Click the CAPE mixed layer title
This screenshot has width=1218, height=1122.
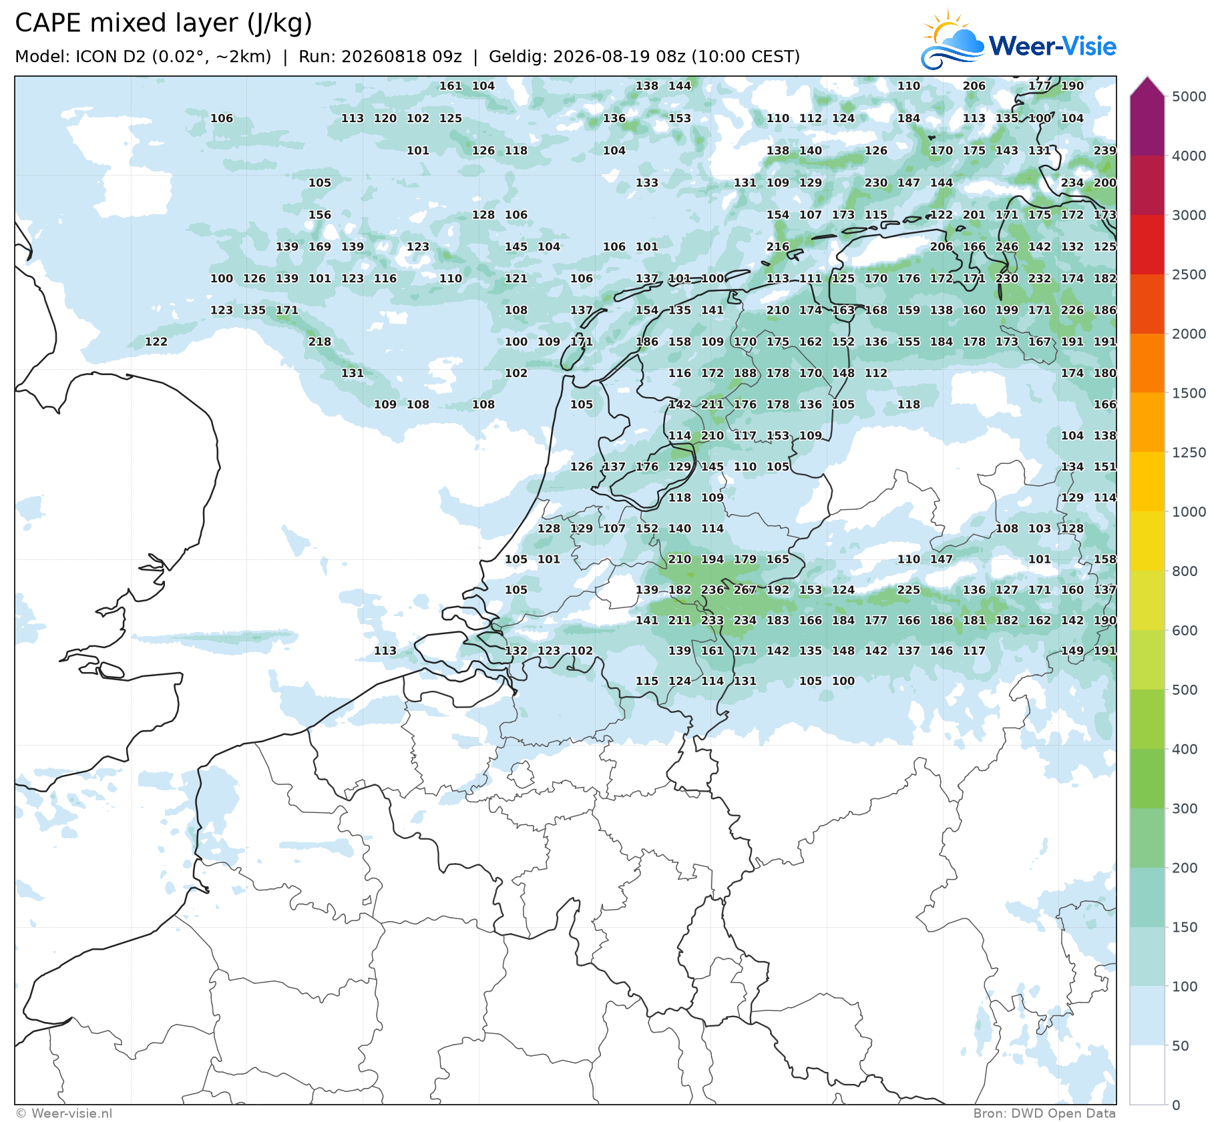point(164,23)
